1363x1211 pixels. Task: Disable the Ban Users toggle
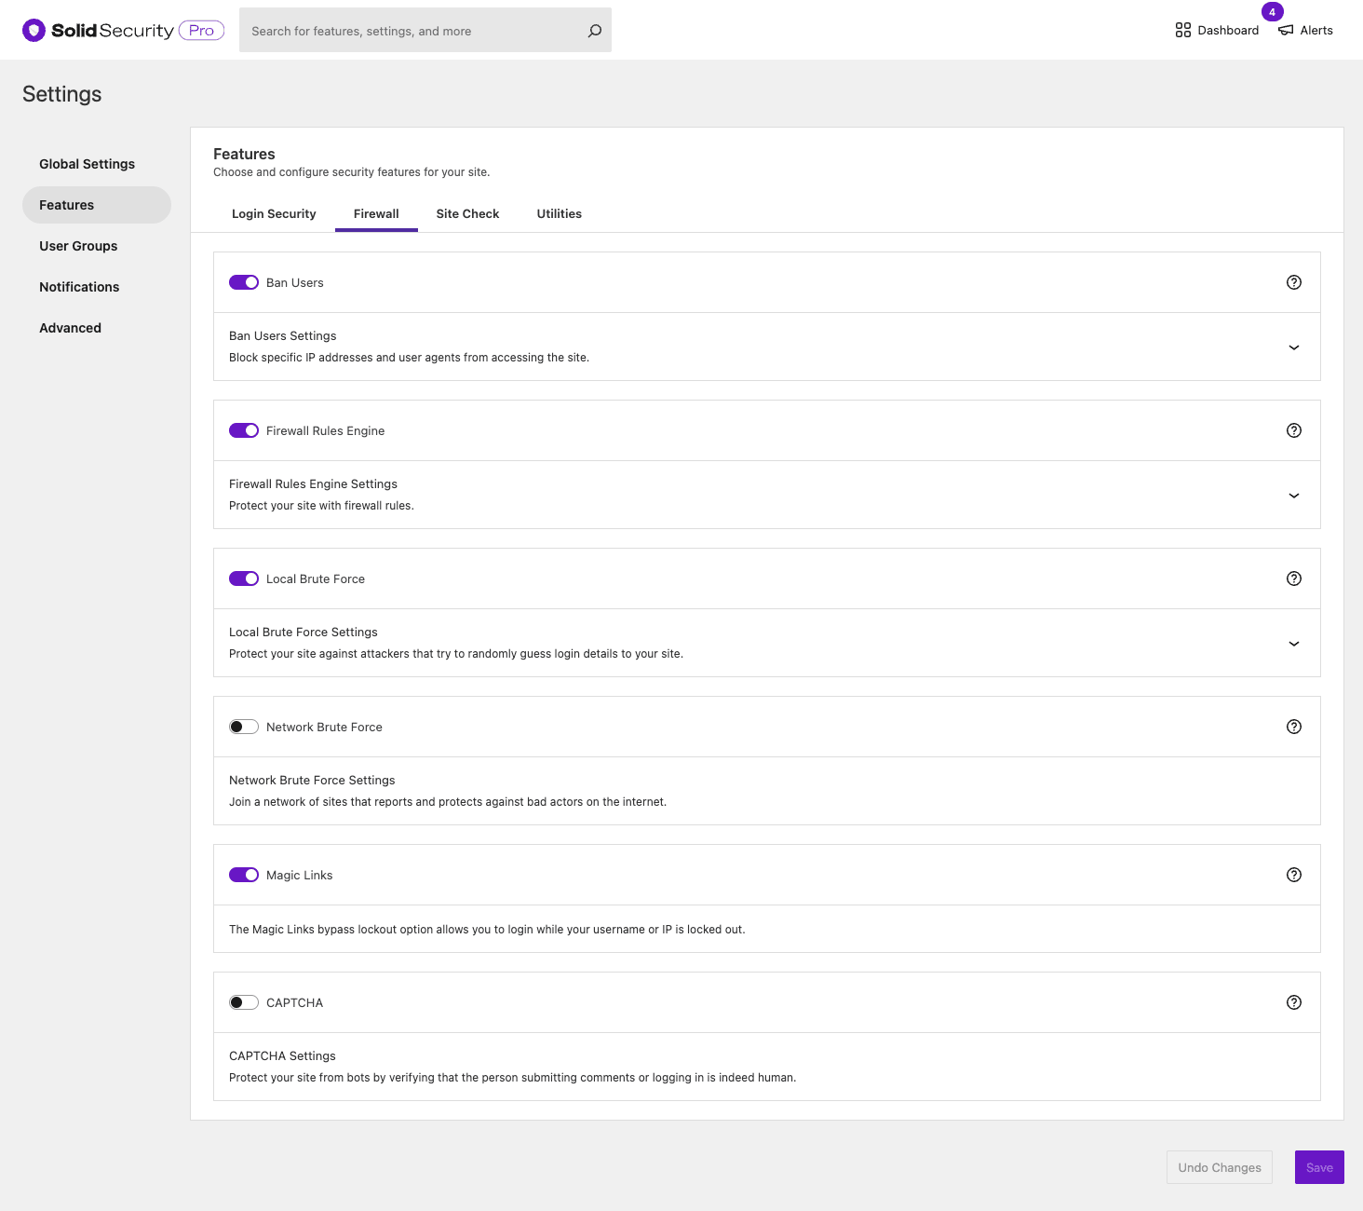[244, 282]
